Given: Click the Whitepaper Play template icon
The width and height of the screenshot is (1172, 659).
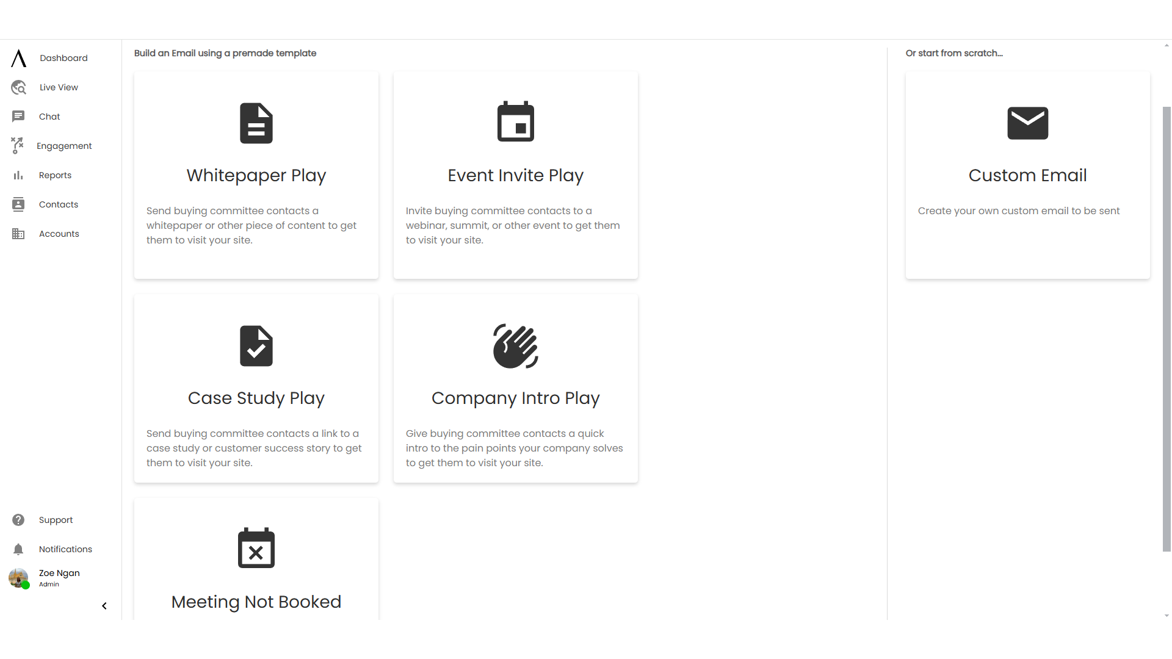Looking at the screenshot, I should coord(256,123).
